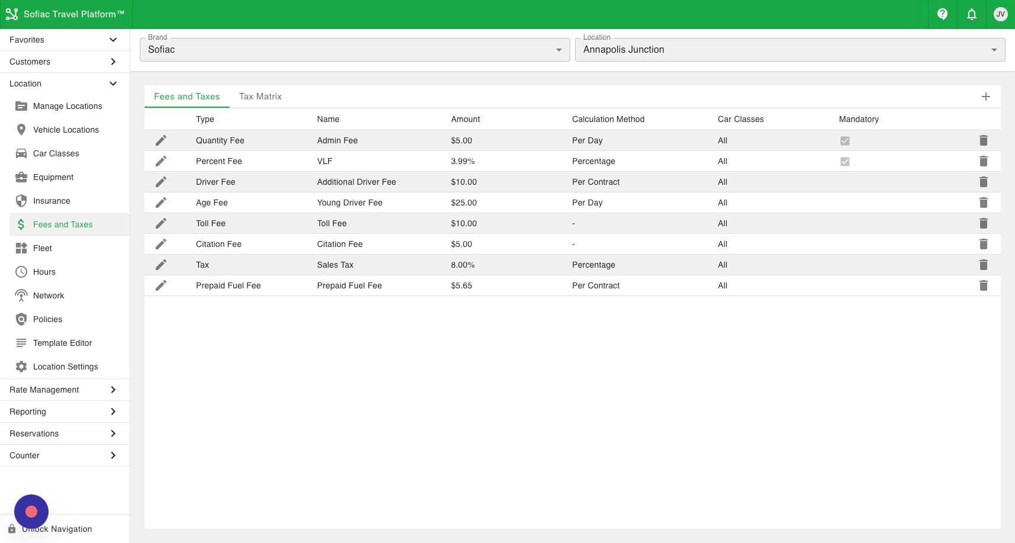
Task: Toggle Mandatory for the VLF fee
Action: [x=845, y=161]
